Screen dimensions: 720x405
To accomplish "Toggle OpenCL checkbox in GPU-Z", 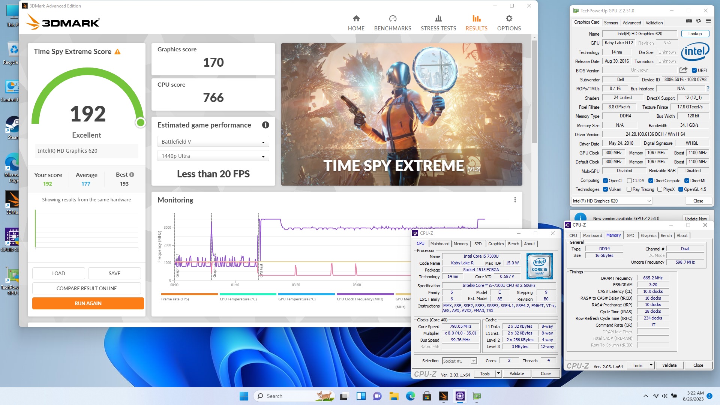I will click(x=605, y=181).
